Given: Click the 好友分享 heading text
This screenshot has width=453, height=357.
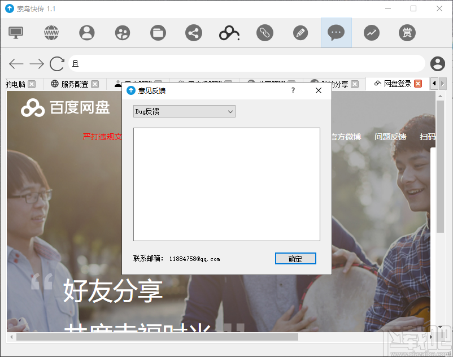Looking at the screenshot, I should coord(113,290).
